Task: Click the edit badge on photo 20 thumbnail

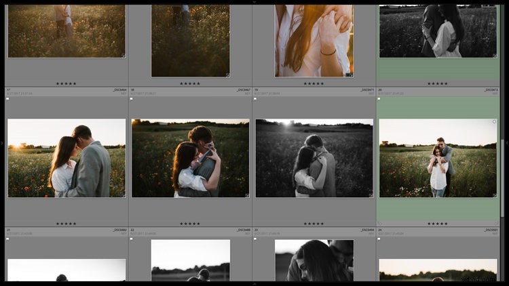Action: click(495, 196)
